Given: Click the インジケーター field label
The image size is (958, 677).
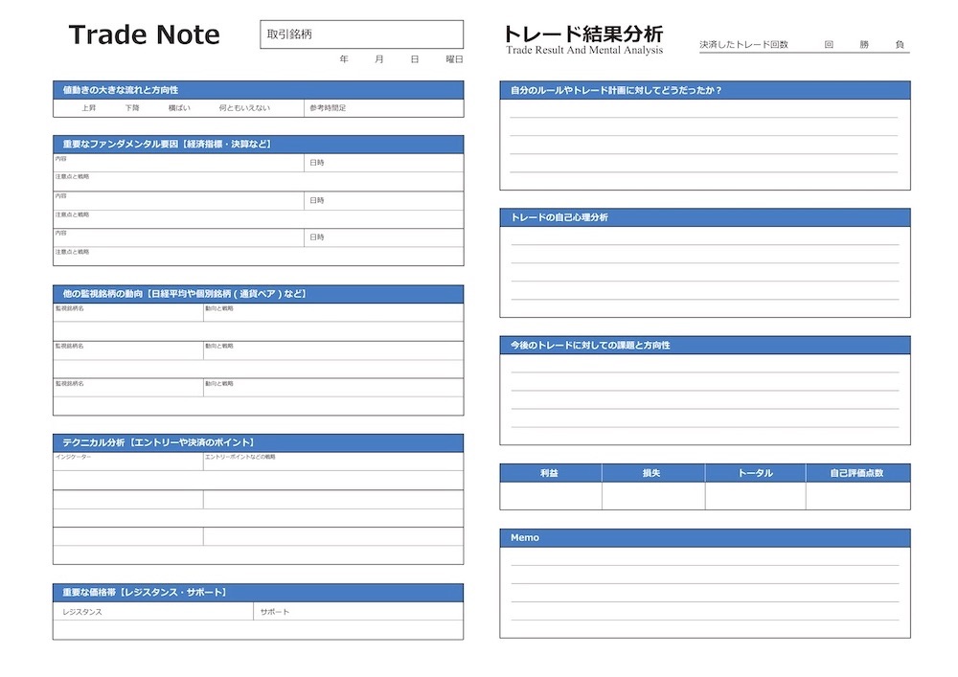Looking at the screenshot, I should 74,457.
